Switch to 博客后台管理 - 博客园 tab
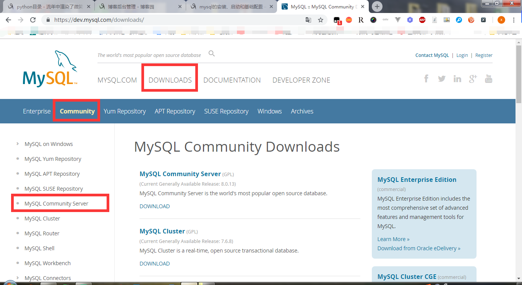The height and width of the screenshot is (285, 522). pyautogui.click(x=139, y=6)
